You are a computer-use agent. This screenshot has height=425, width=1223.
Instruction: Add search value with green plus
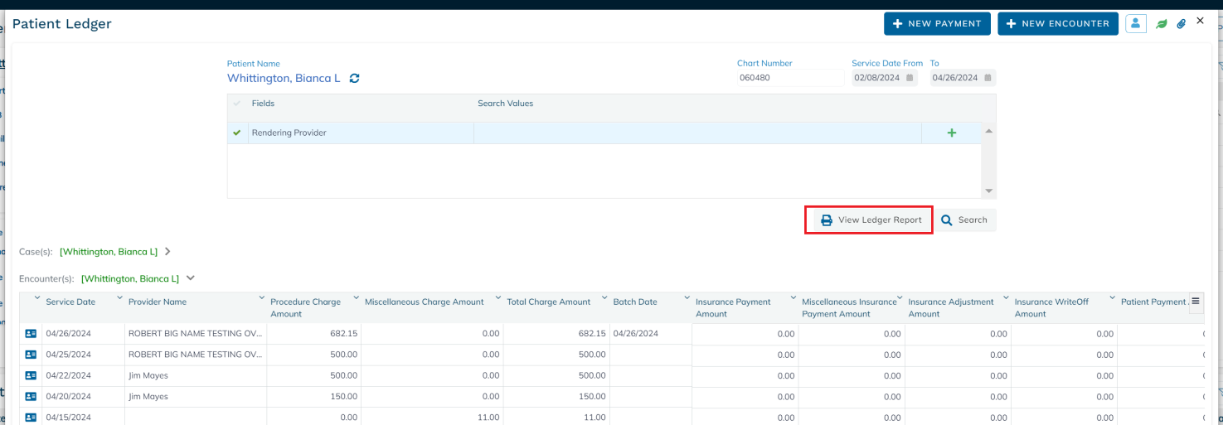pos(952,133)
